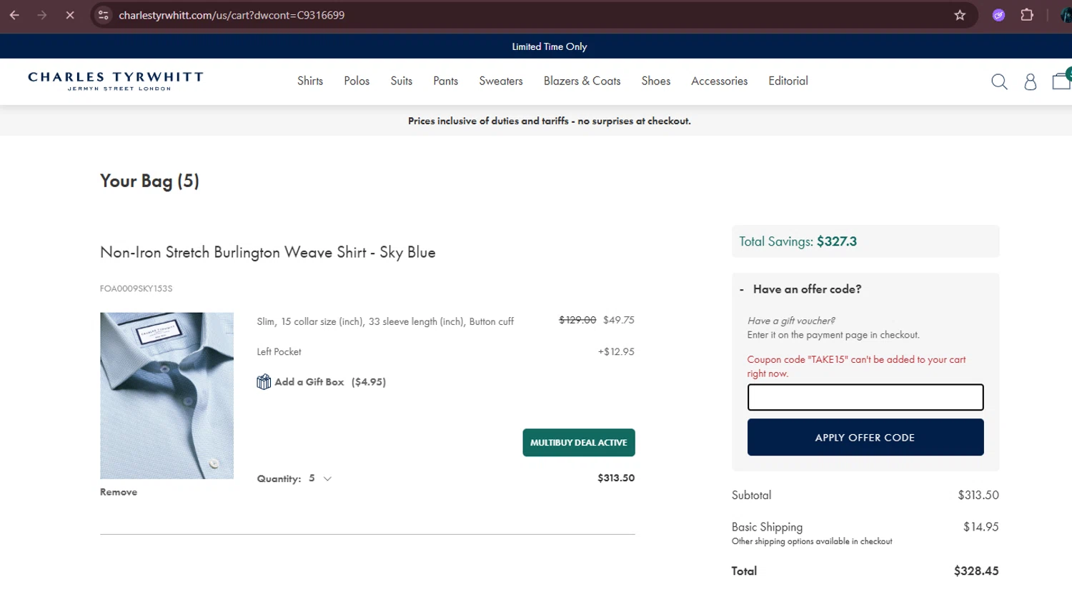Open the Accessories menu
Image resolution: width=1072 pixels, height=592 pixels.
tap(719, 81)
